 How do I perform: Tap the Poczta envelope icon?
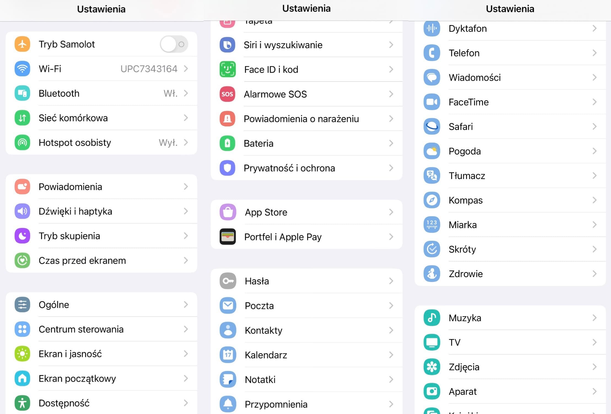[x=228, y=305]
